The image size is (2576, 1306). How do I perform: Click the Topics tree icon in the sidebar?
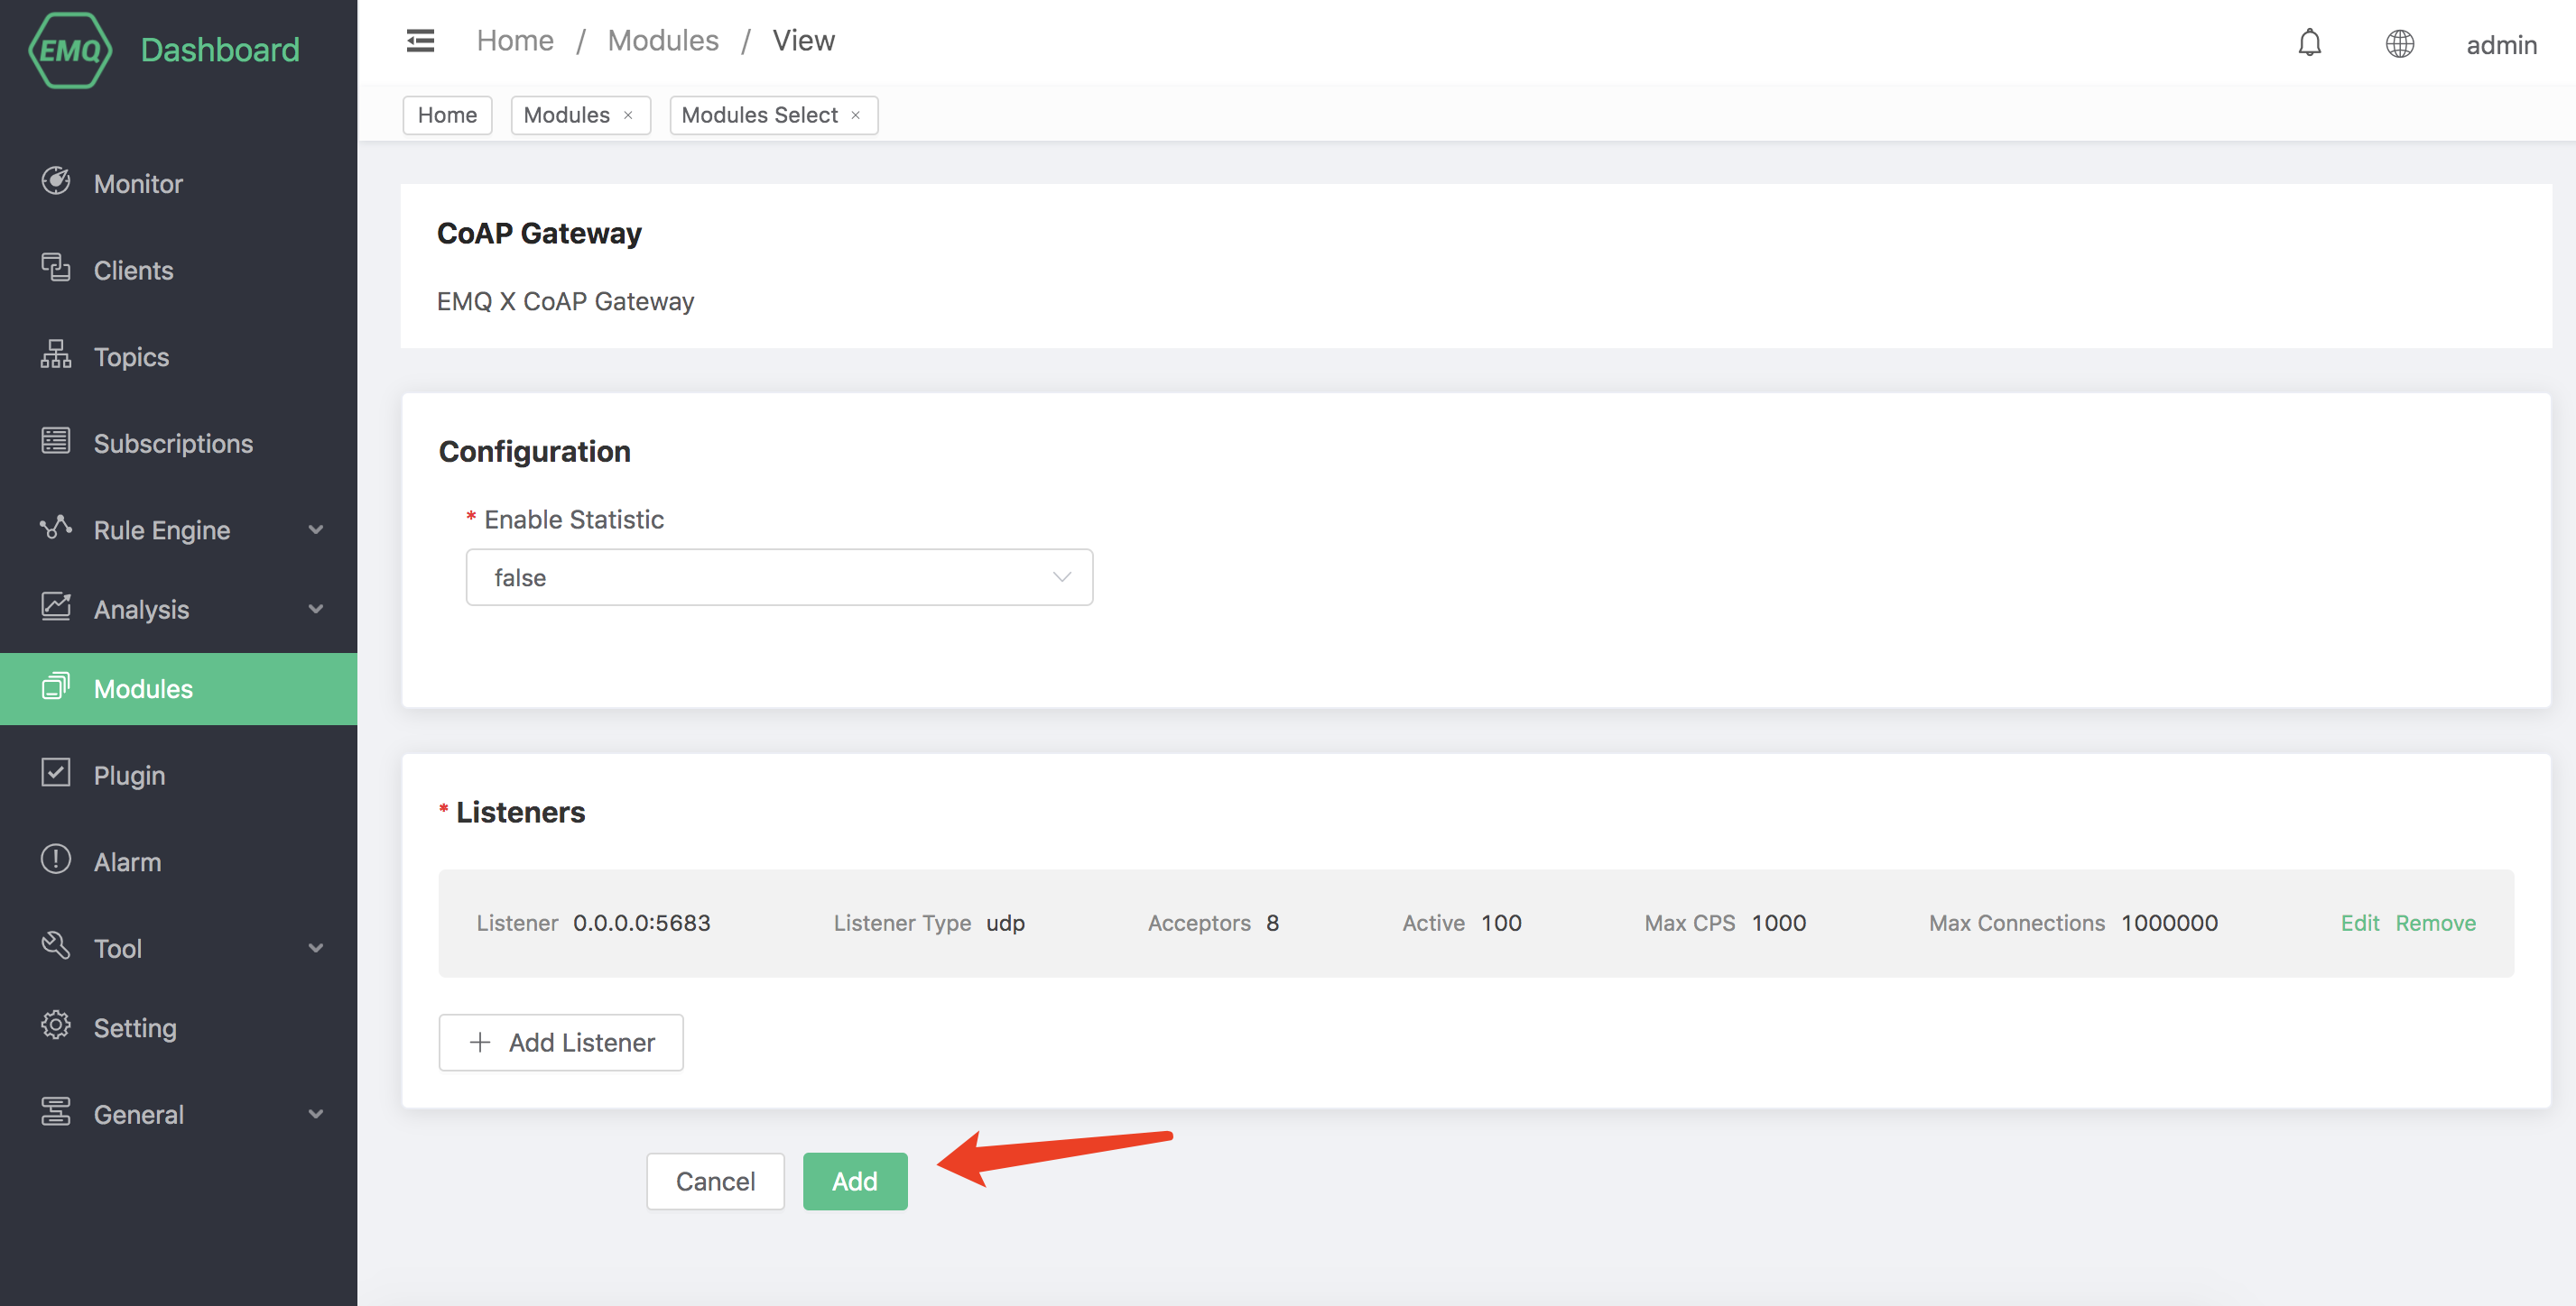point(56,354)
